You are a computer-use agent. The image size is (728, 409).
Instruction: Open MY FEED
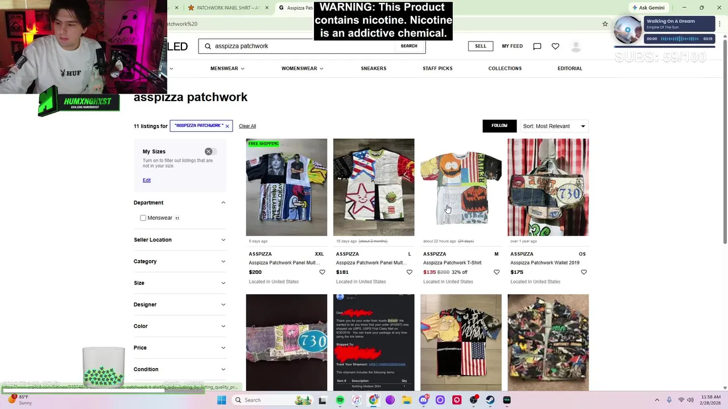(x=512, y=46)
